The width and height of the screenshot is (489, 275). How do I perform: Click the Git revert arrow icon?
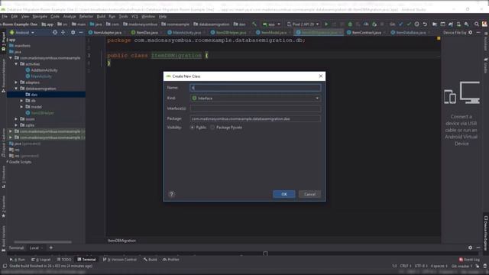click(x=425, y=24)
